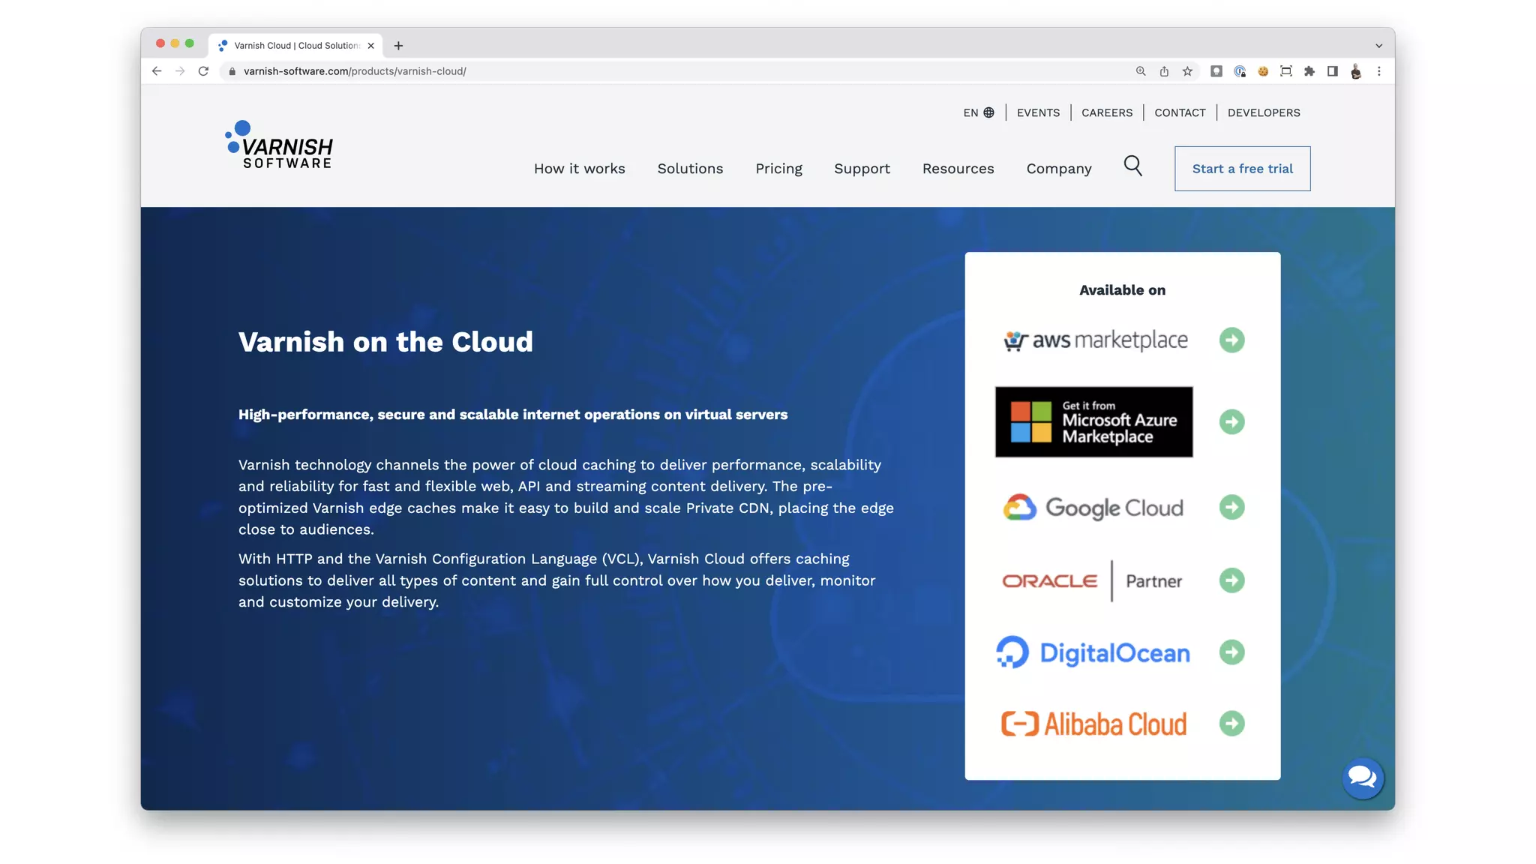Viewport: 1536px width, 864px height.
Task: Click the arrow beside Oracle Partner
Action: click(x=1231, y=580)
